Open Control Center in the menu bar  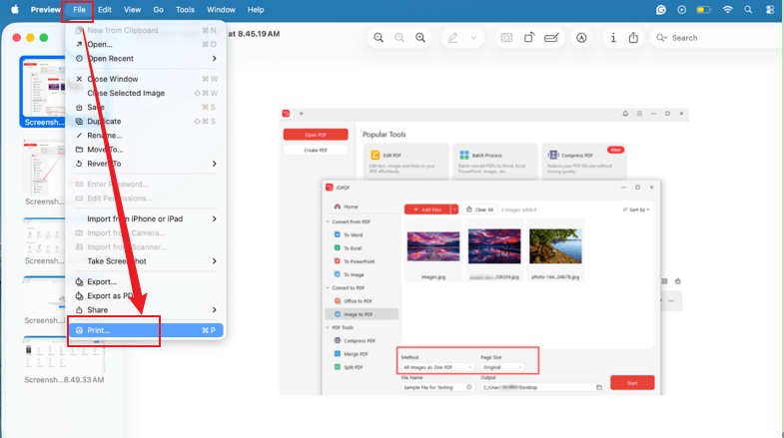(770, 10)
